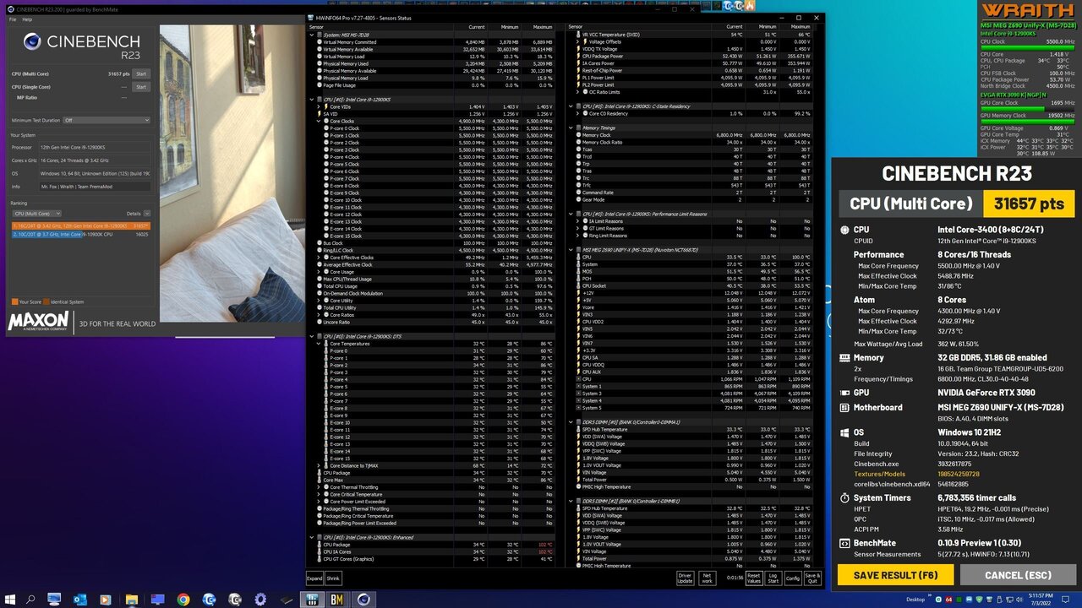Click the Log Start button
Image resolution: width=1082 pixels, height=608 pixels.
click(773, 578)
